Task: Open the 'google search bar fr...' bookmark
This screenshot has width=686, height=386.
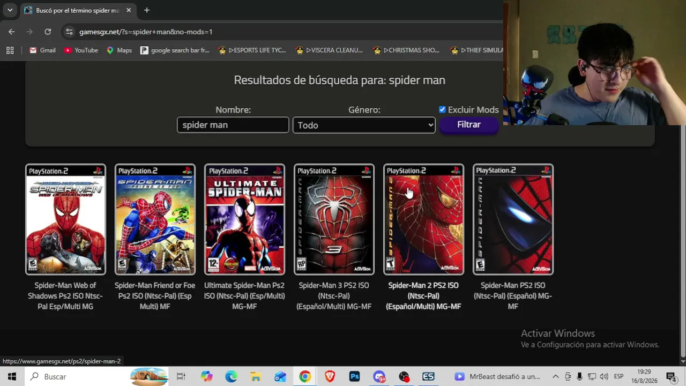Action: point(175,50)
